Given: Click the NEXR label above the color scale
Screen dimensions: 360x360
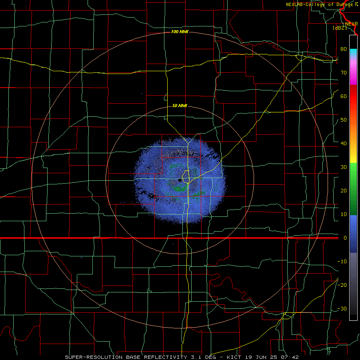Looking at the screenshot, I should coord(352,24).
